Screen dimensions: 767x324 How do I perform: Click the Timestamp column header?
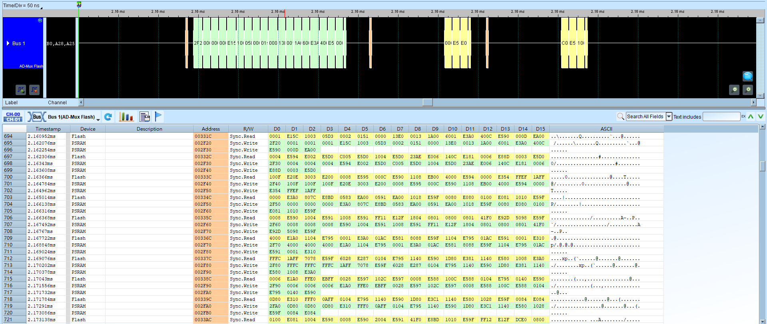pos(48,129)
